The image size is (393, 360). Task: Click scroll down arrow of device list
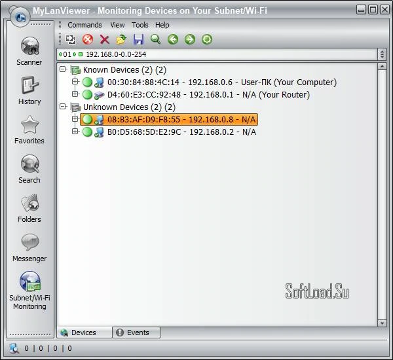coord(382,323)
